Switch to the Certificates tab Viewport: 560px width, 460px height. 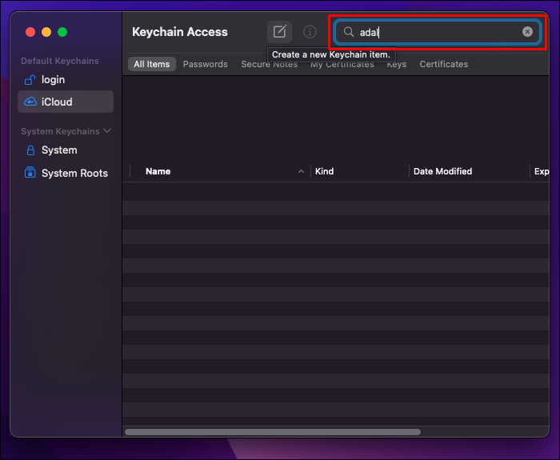coord(443,64)
